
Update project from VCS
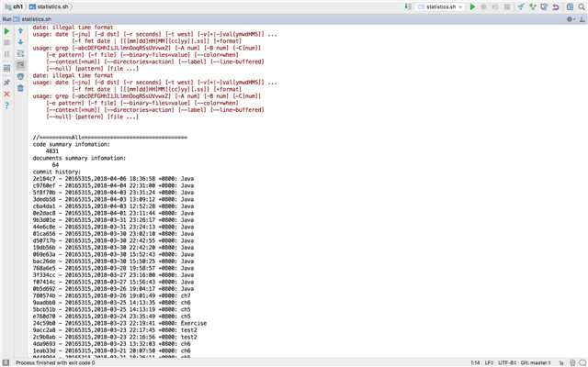pos(521,6)
